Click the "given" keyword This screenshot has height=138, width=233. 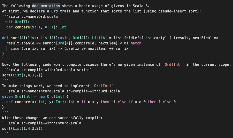tap(7, 97)
